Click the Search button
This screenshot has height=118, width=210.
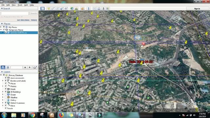coord(33,13)
